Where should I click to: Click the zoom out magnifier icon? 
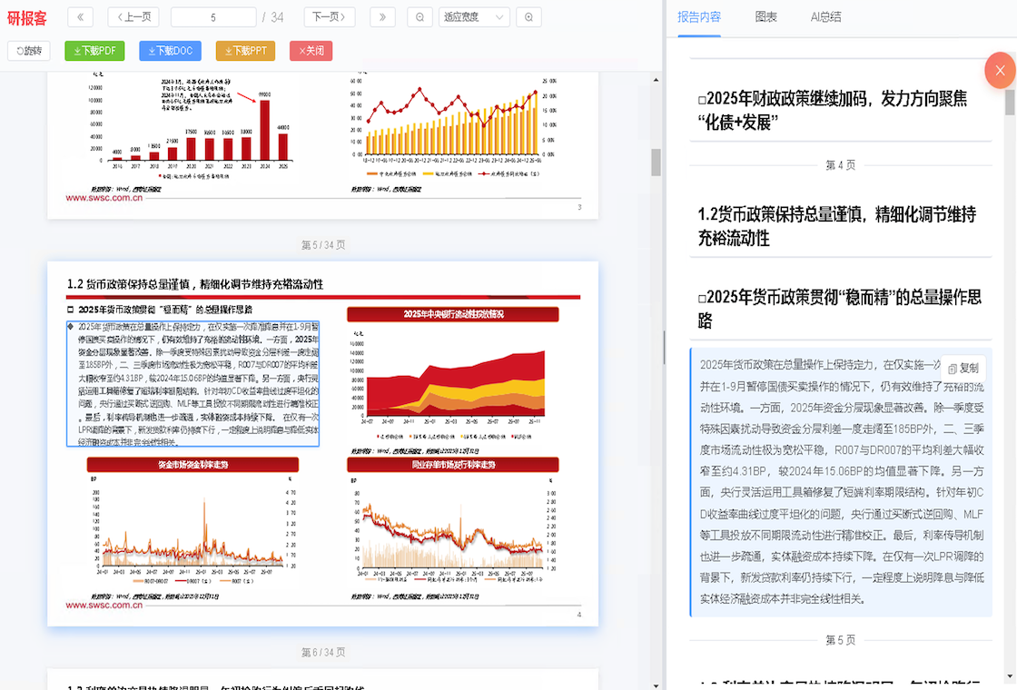(x=420, y=17)
